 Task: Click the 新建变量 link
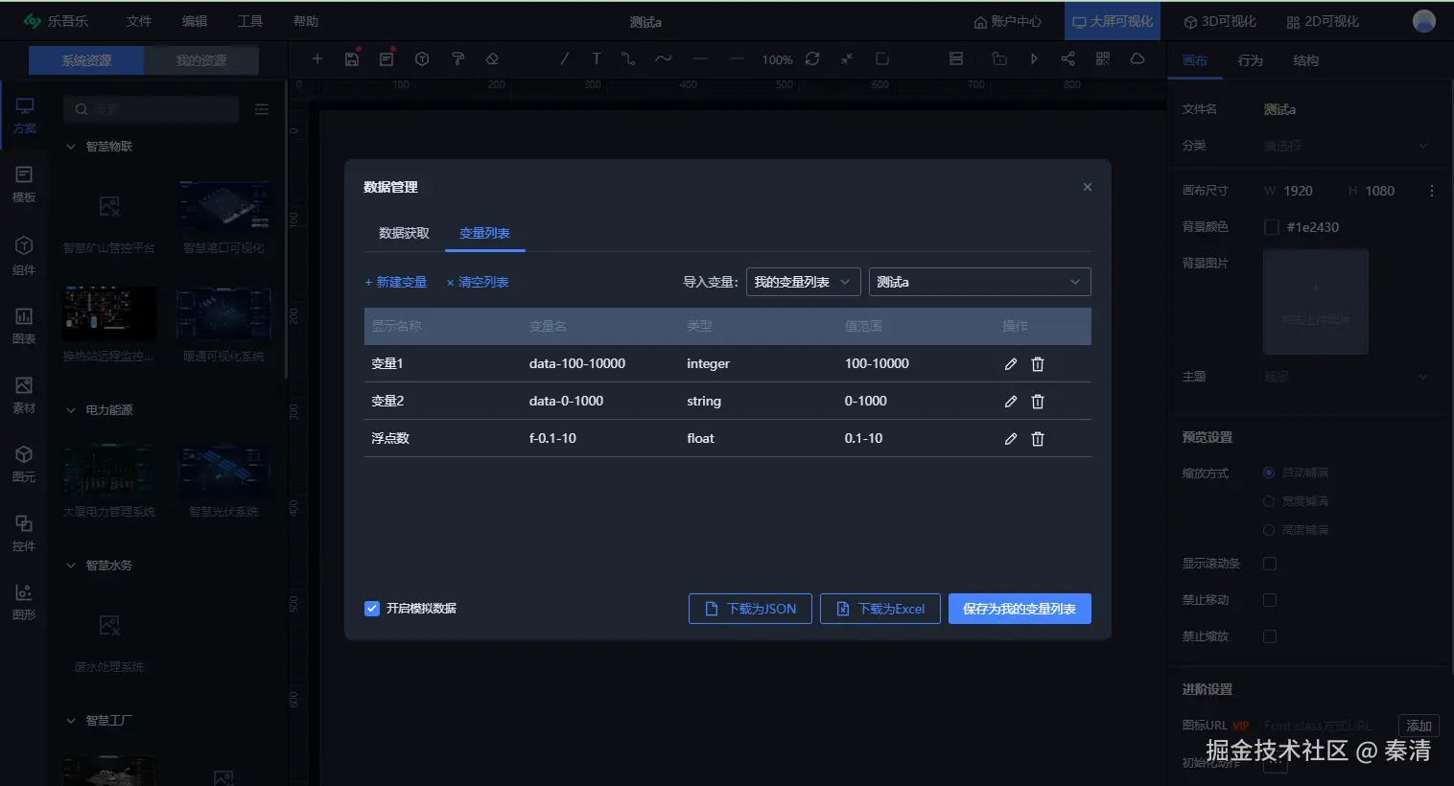click(x=395, y=283)
